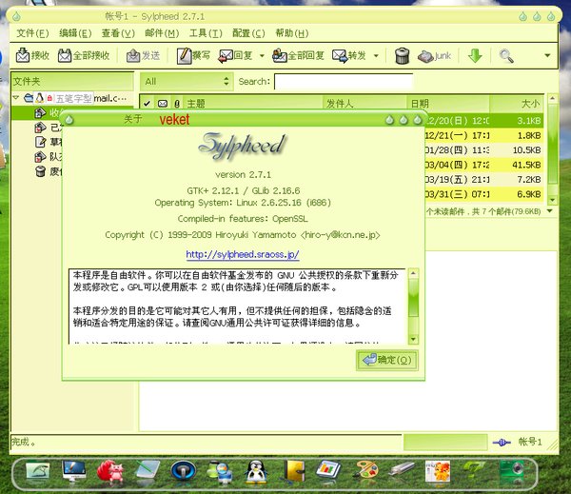
Task: Open the round speaker icon in dock
Action: click(x=183, y=472)
